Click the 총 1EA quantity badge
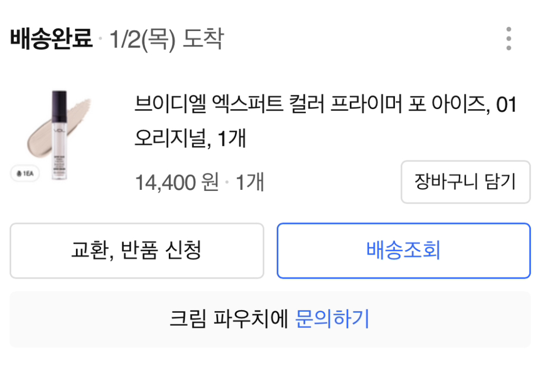The width and height of the screenshot is (540, 368). [24, 173]
